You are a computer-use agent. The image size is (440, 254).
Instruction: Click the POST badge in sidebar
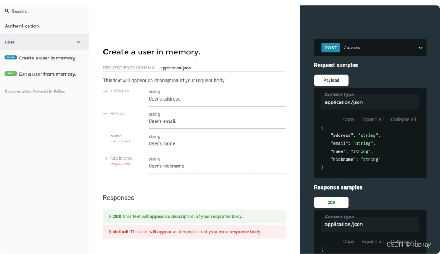11,57
